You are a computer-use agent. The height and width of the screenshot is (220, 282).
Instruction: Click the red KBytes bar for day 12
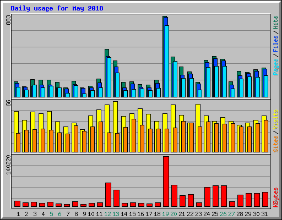[x=108, y=195]
